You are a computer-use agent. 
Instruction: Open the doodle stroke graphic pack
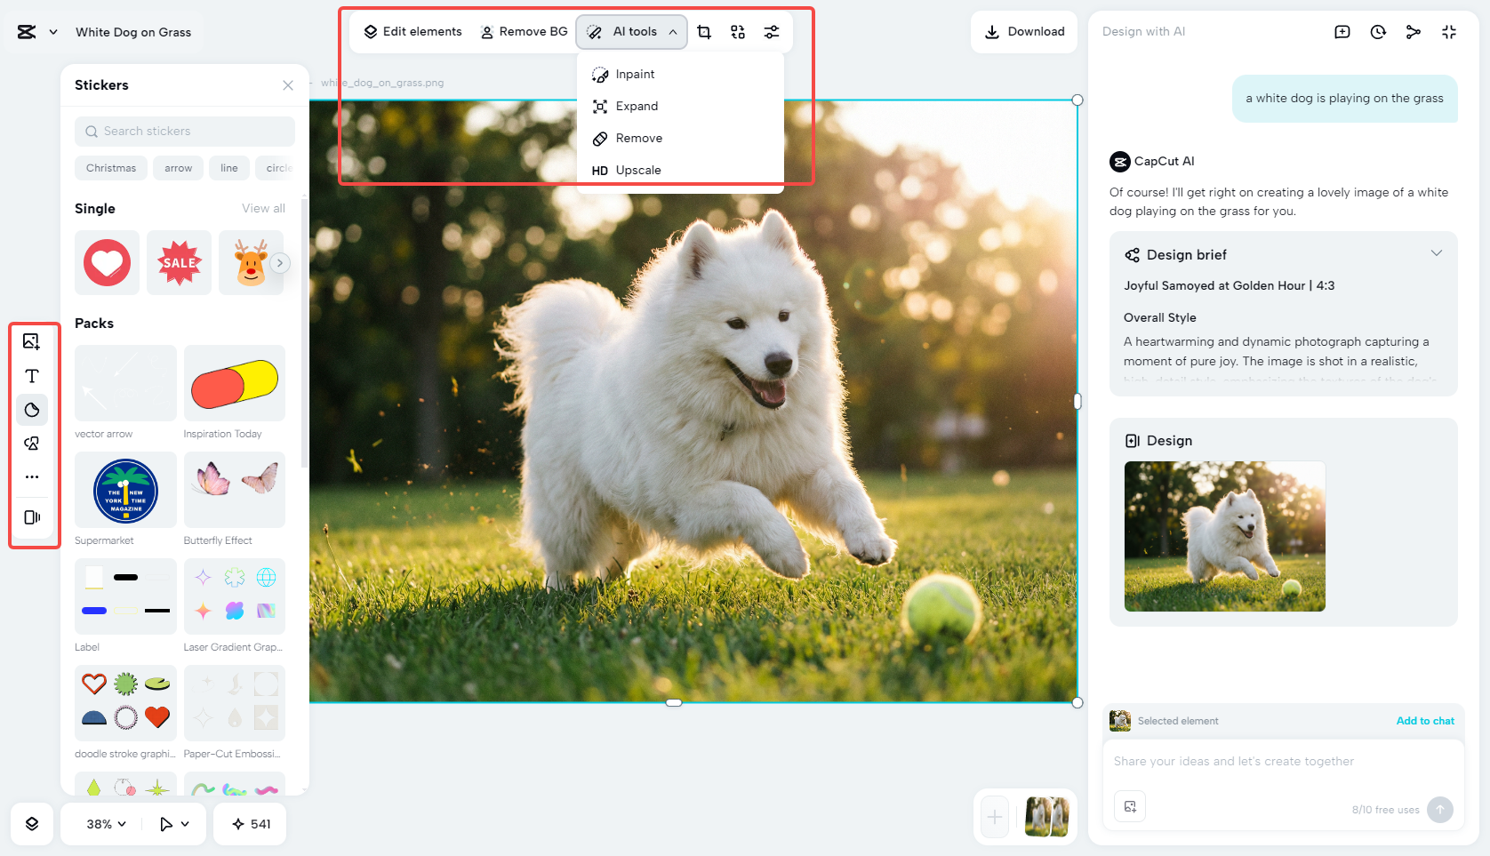(x=125, y=703)
